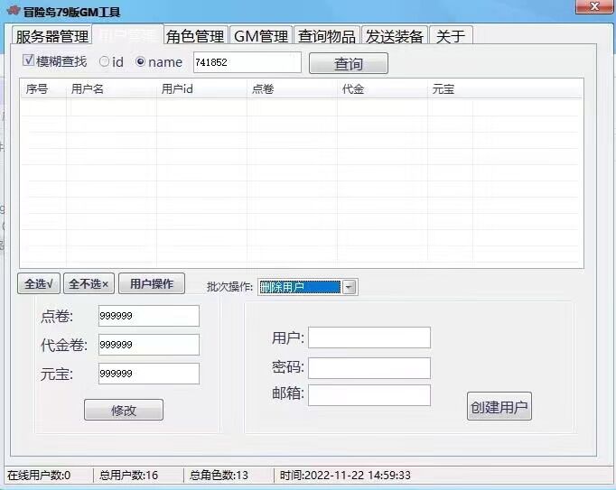The width and height of the screenshot is (616, 490).
Task: Click the 删除用户 combo box field
Action: (x=299, y=287)
